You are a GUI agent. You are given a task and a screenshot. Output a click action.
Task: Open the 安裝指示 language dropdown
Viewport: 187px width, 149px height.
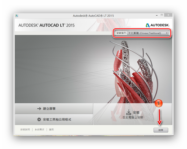click(x=148, y=33)
